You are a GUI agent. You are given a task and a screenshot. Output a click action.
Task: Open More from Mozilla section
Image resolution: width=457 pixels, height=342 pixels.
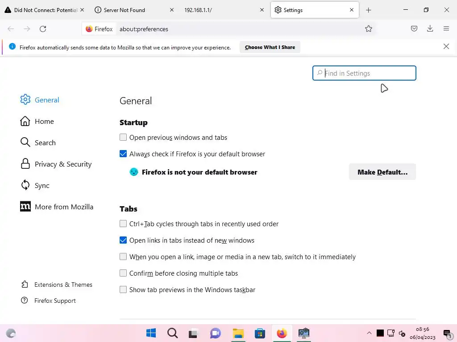click(x=57, y=207)
